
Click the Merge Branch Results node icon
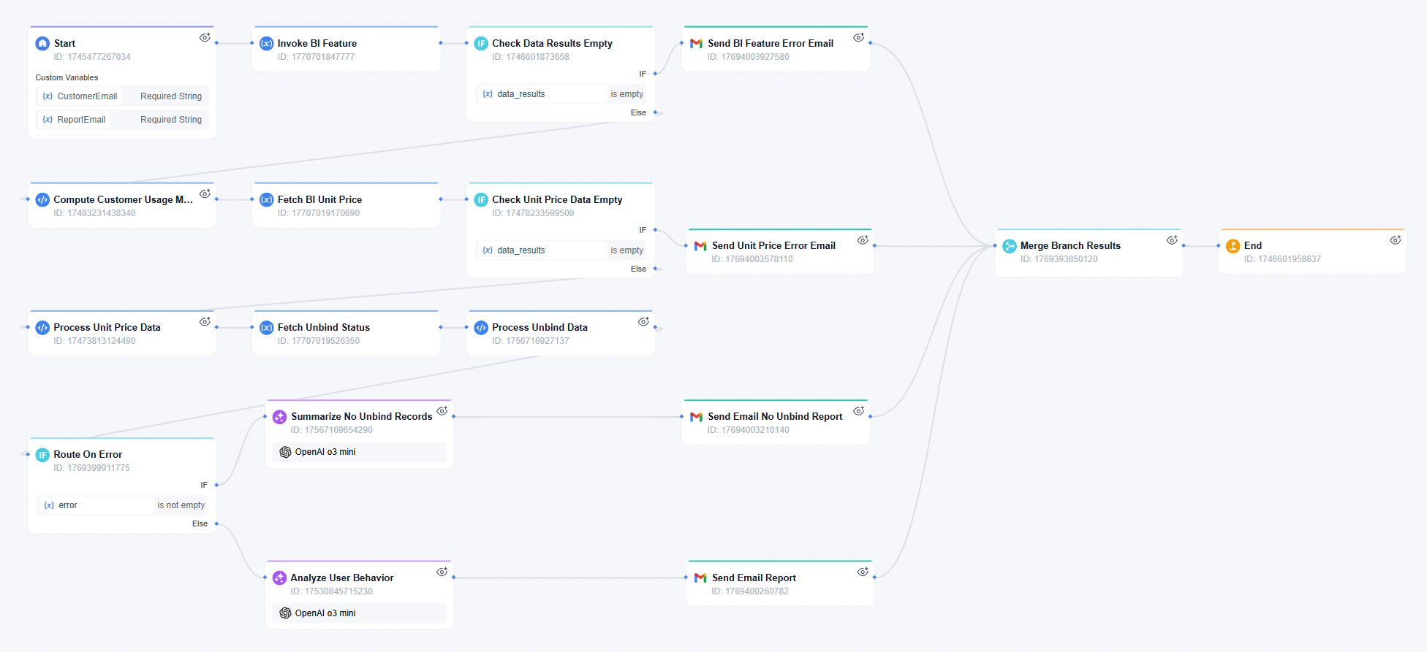pos(1009,246)
